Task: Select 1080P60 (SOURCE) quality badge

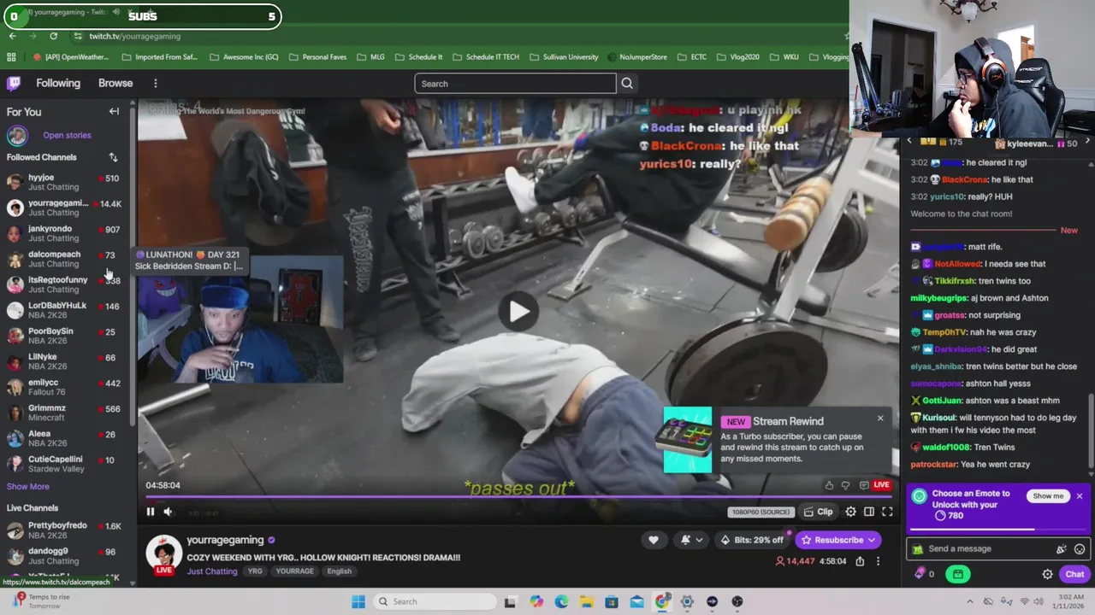Action: [x=761, y=512]
